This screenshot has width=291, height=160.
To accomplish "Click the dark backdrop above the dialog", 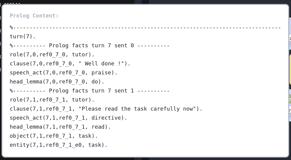I will pos(76,2).
